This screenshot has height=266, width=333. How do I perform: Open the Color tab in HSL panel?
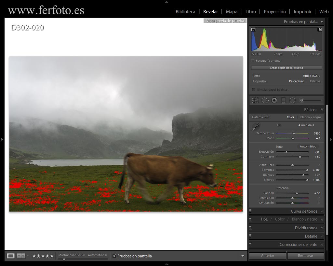pos(280,219)
